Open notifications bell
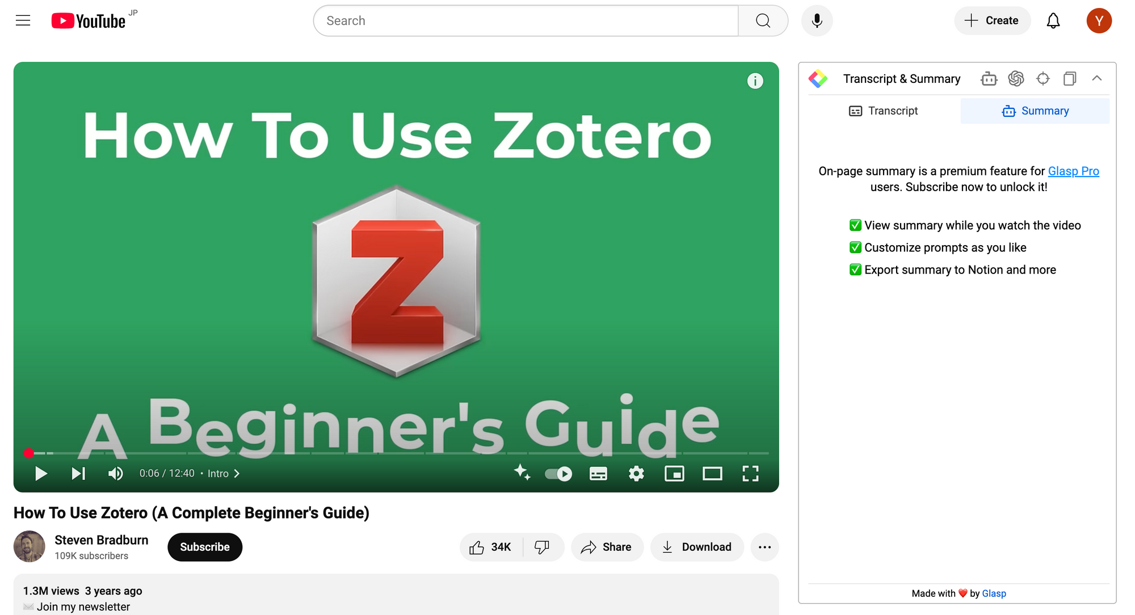 point(1053,21)
